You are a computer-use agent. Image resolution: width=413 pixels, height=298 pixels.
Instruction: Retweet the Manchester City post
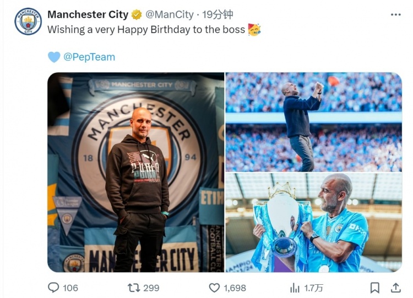(133, 288)
